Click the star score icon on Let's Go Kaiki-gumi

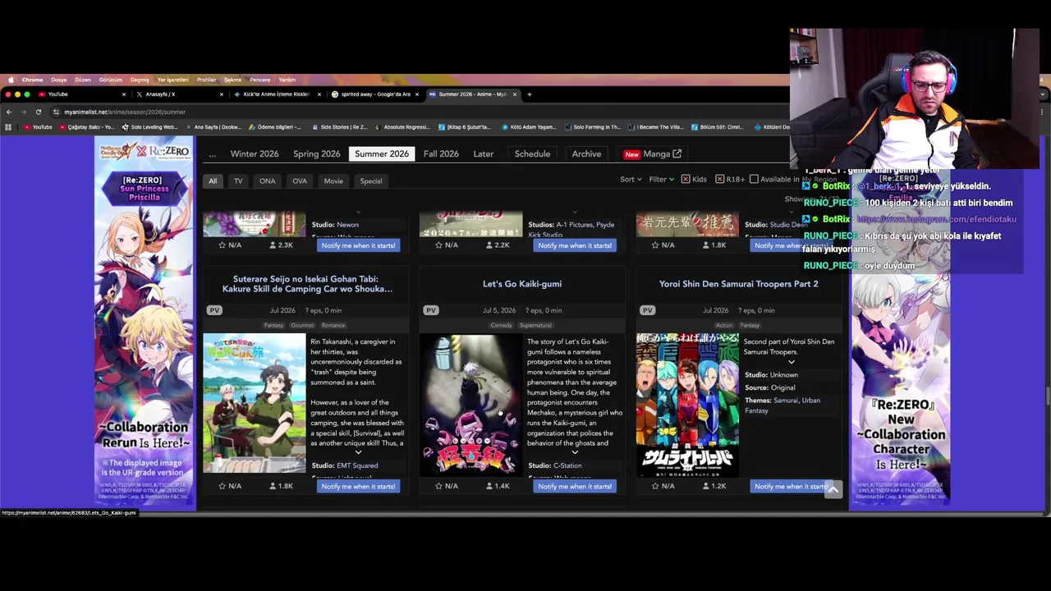(x=438, y=486)
